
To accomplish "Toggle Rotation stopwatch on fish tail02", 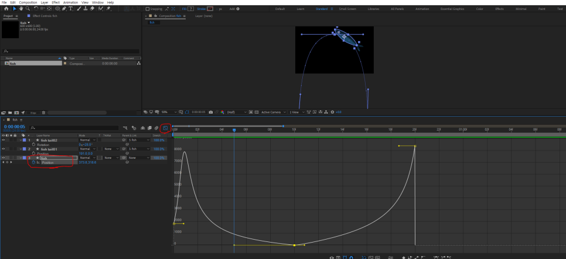I will (34, 144).
